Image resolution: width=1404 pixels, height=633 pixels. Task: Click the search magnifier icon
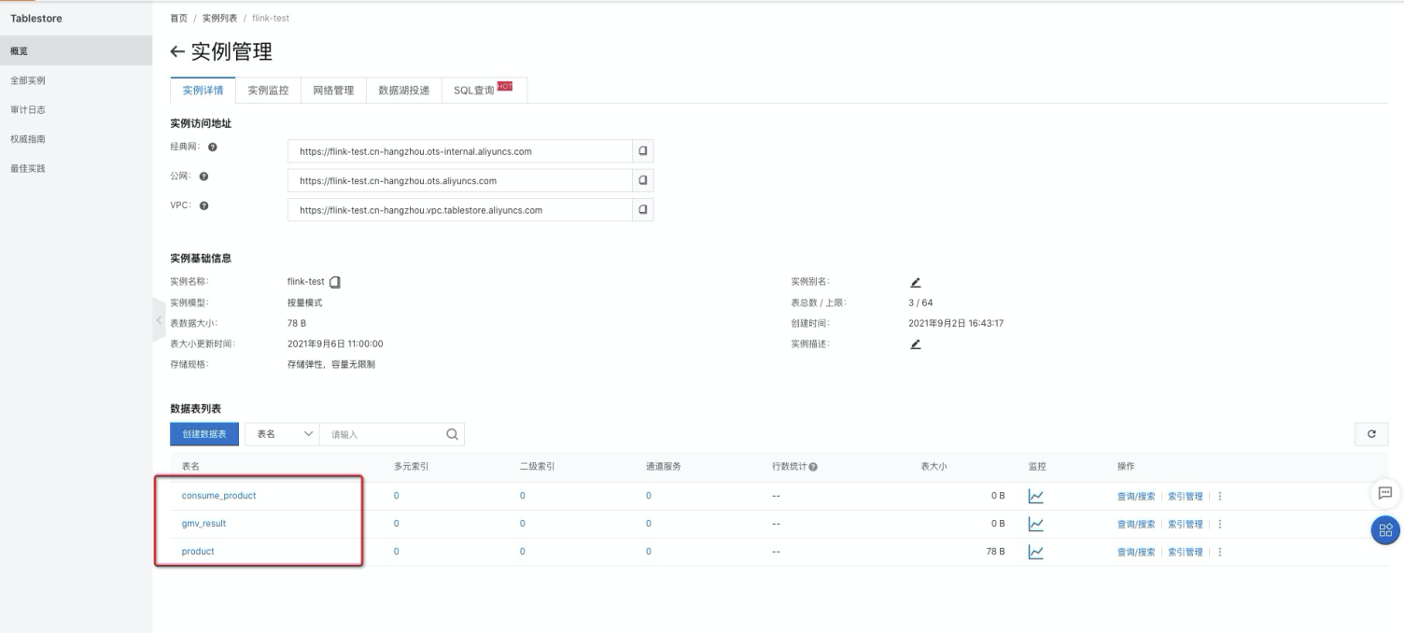pos(452,433)
